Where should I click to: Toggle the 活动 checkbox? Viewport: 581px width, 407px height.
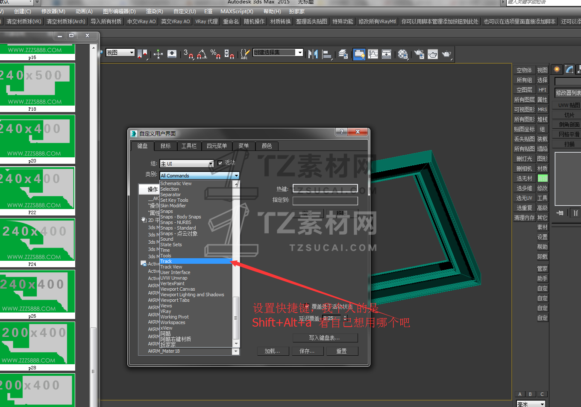click(220, 163)
